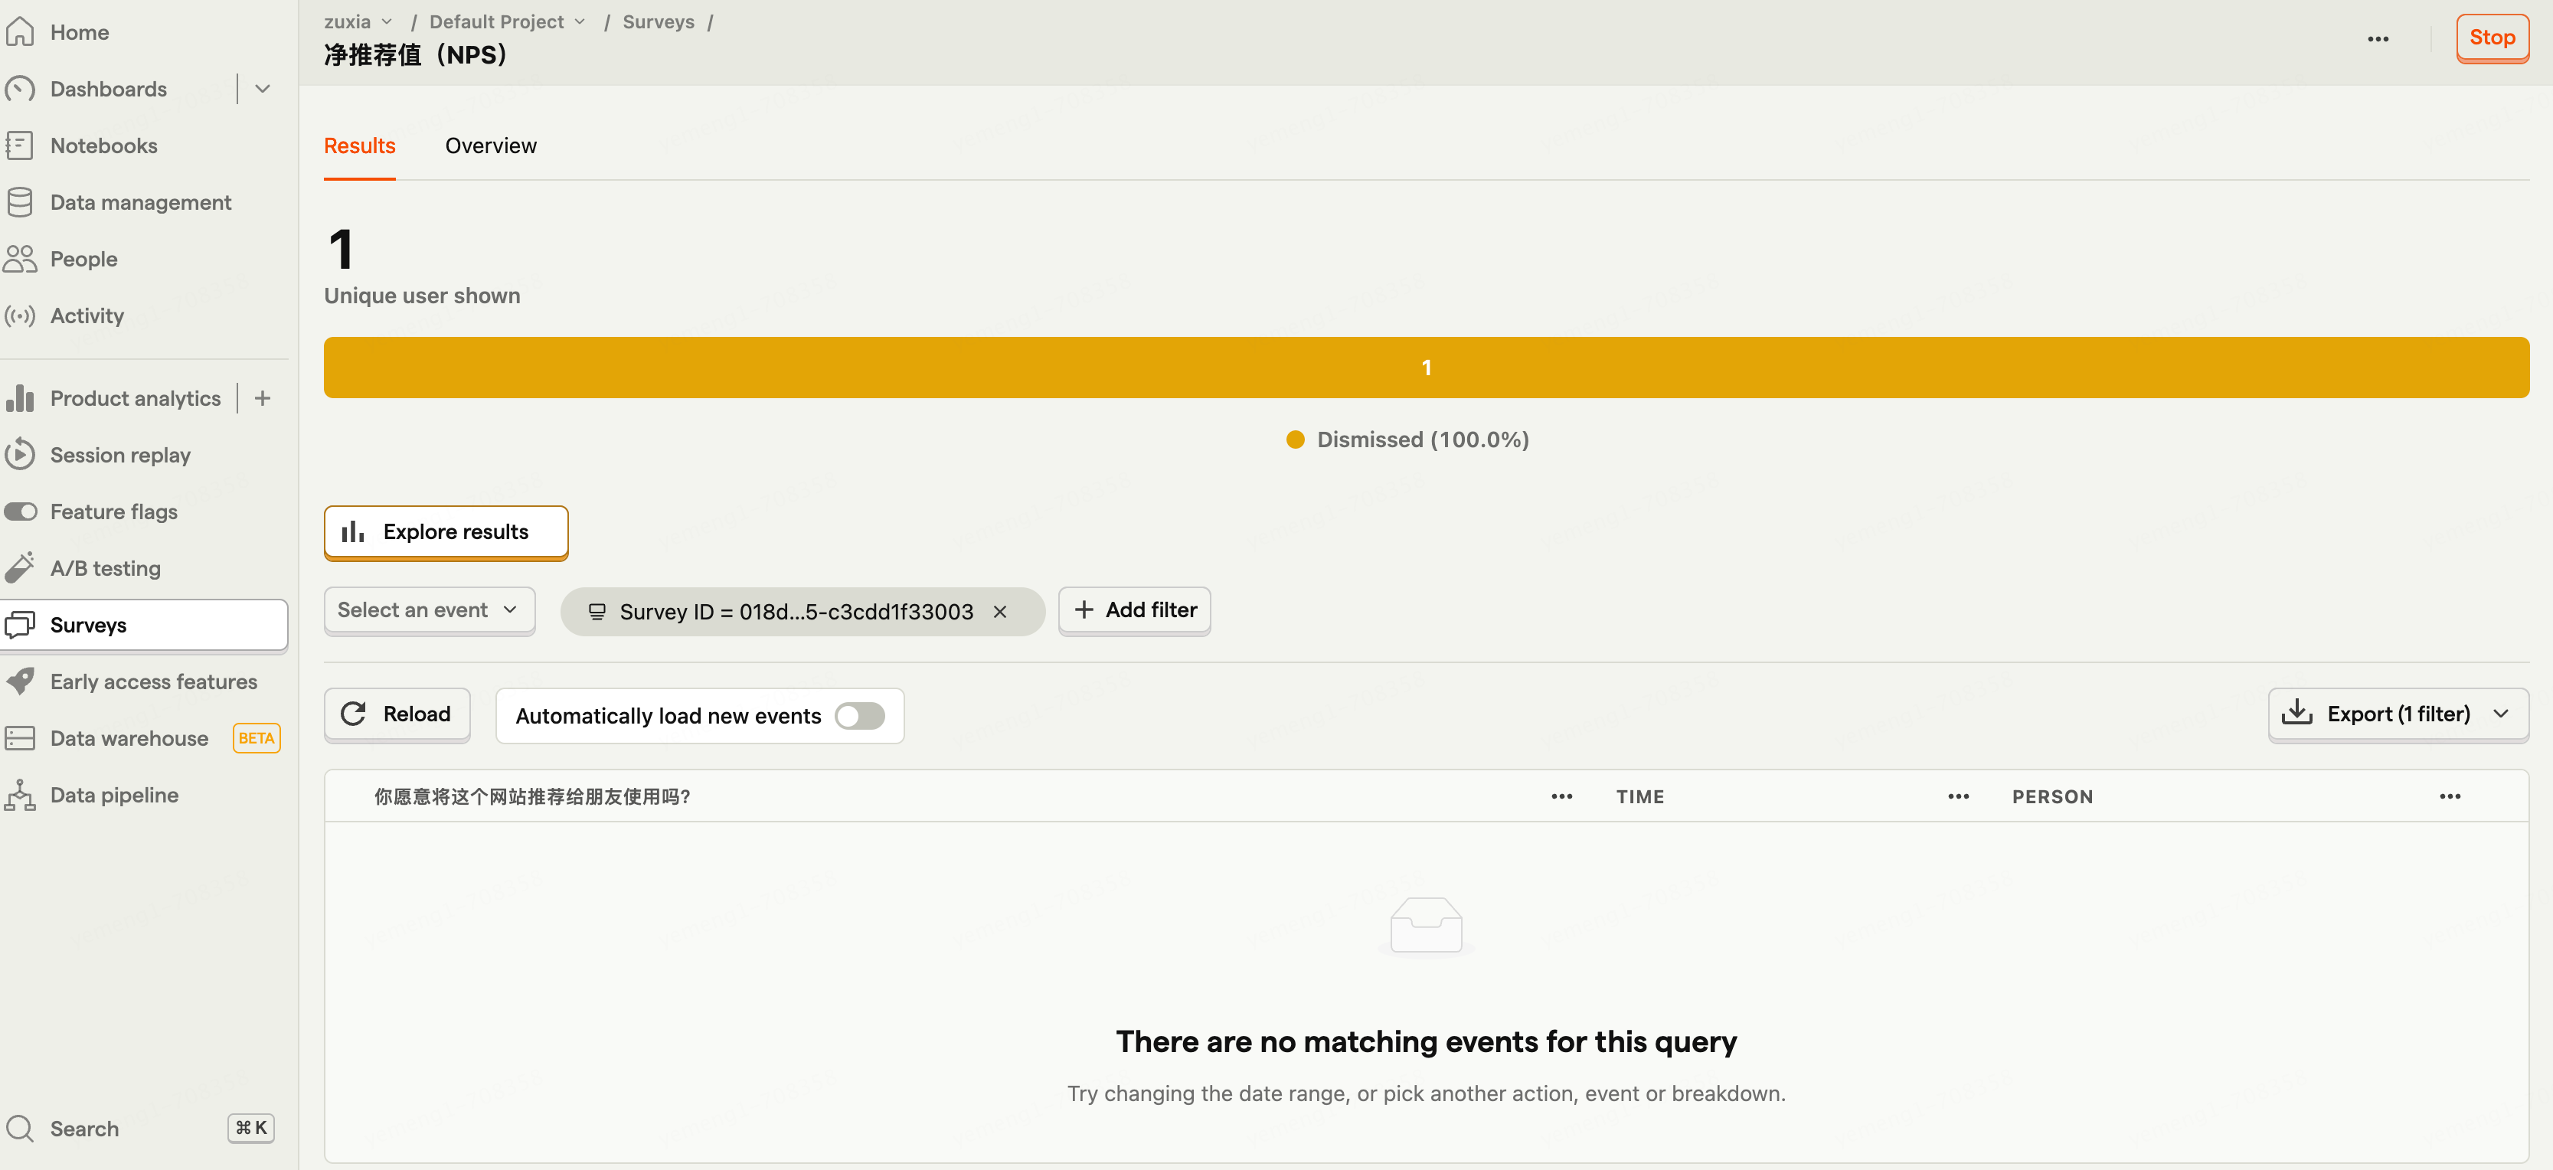
Task: Click the plus icon beside Product analytics
Action: [x=263, y=398]
